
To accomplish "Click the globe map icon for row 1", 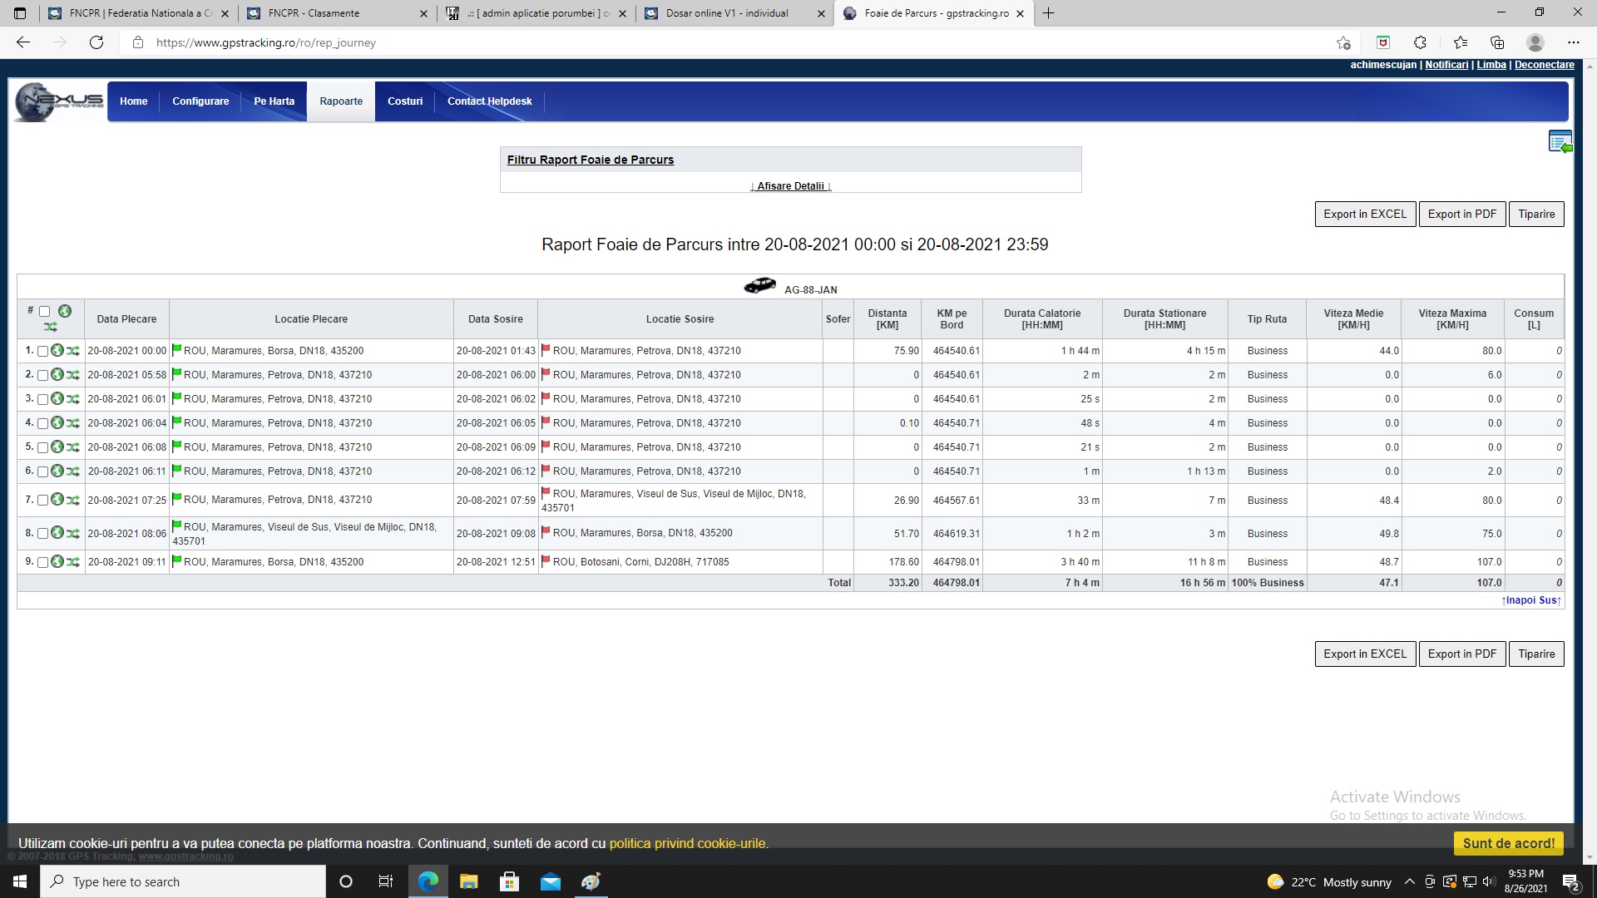I will [x=57, y=351].
